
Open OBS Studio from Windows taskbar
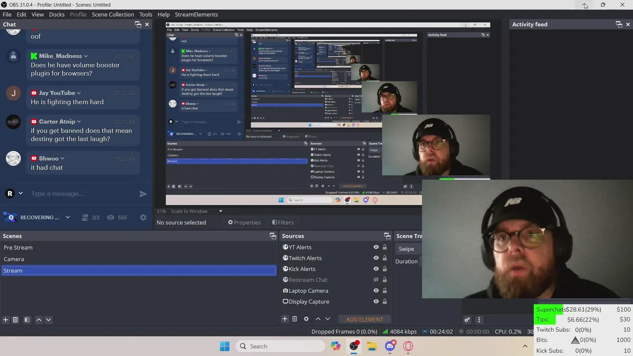coord(354,346)
